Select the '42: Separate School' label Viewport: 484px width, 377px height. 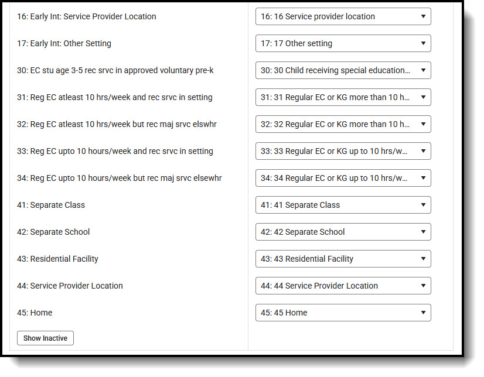click(x=53, y=232)
